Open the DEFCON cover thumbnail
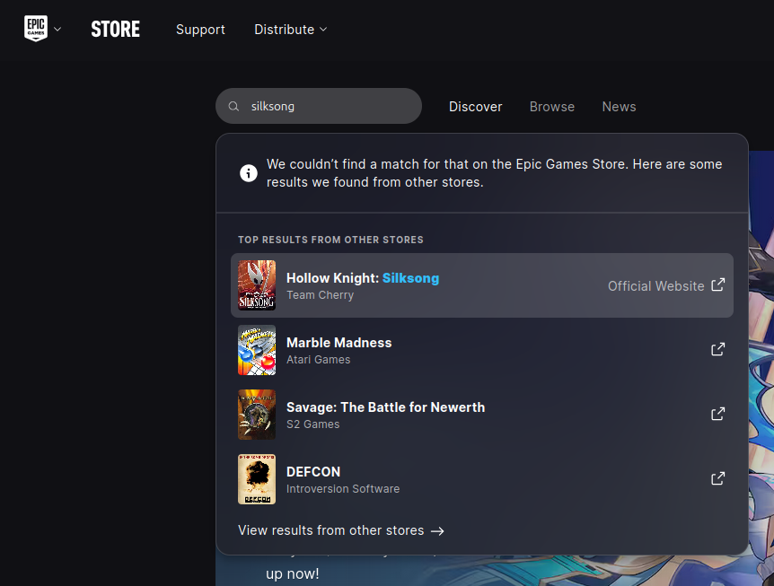Screen dimensions: 774x586 pyautogui.click(x=257, y=479)
